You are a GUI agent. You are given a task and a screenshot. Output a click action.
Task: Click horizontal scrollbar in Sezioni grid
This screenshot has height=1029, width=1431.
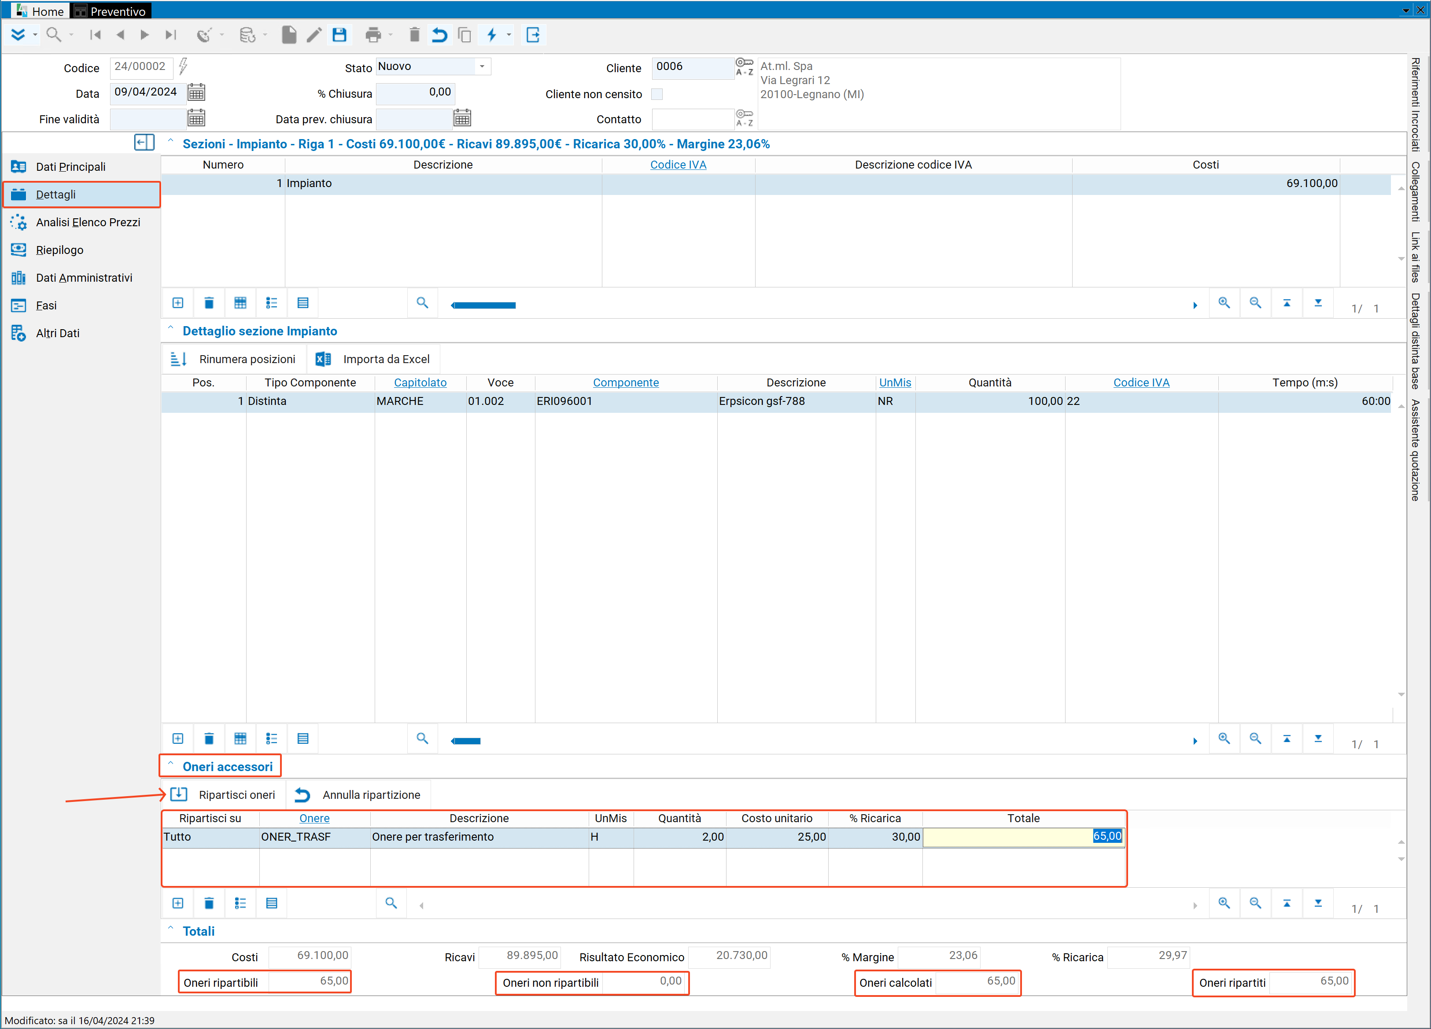click(x=484, y=306)
